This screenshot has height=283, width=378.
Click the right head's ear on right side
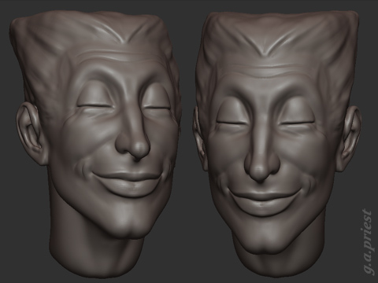coord(351,138)
